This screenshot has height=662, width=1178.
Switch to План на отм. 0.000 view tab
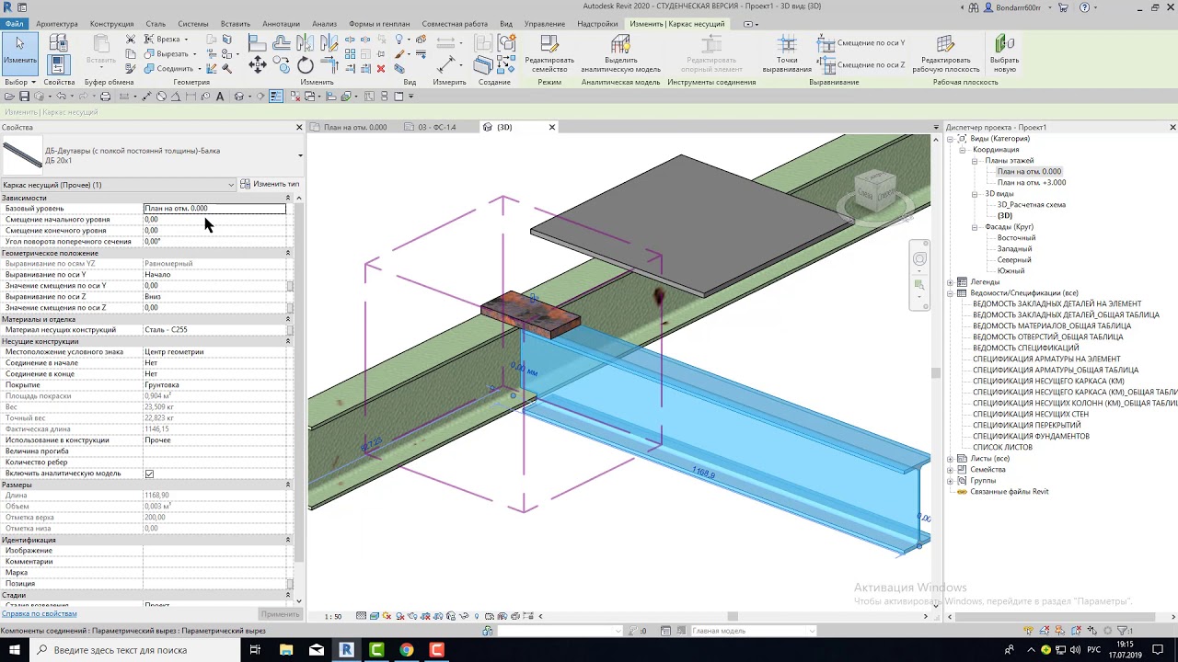point(353,128)
